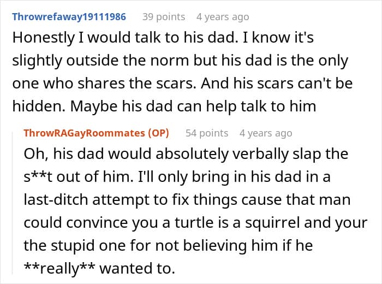Click the 39 points score
382x284 pixels.
pos(164,16)
